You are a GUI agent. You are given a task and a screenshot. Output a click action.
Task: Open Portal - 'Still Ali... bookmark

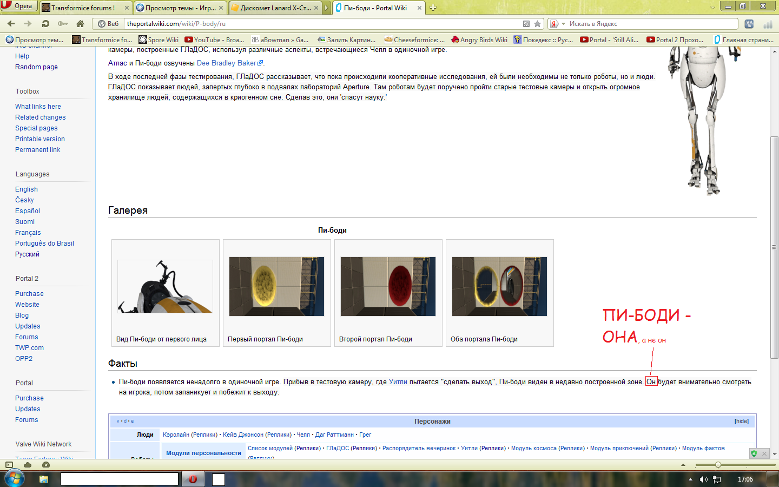[609, 40]
